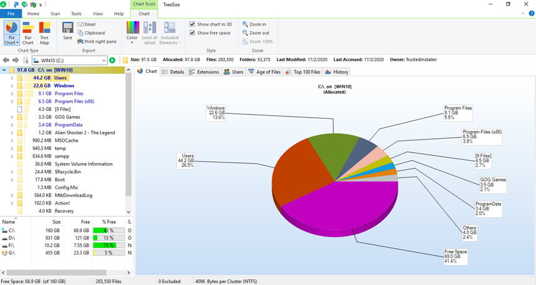The width and height of the screenshot is (536, 285).
Task: Collapse the C:\ on [WIN10] root node
Action: pos(4,70)
